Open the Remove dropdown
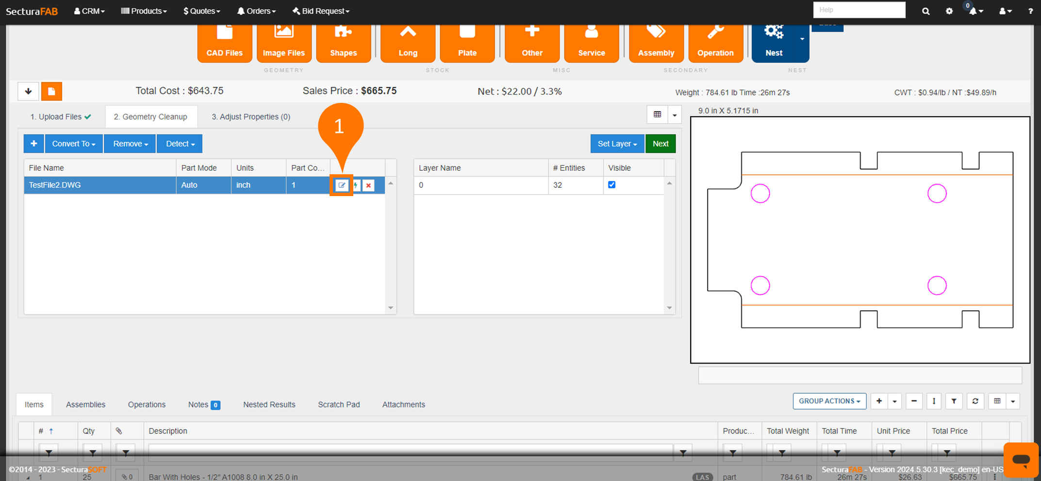Image resolution: width=1041 pixels, height=481 pixels. pos(130,144)
